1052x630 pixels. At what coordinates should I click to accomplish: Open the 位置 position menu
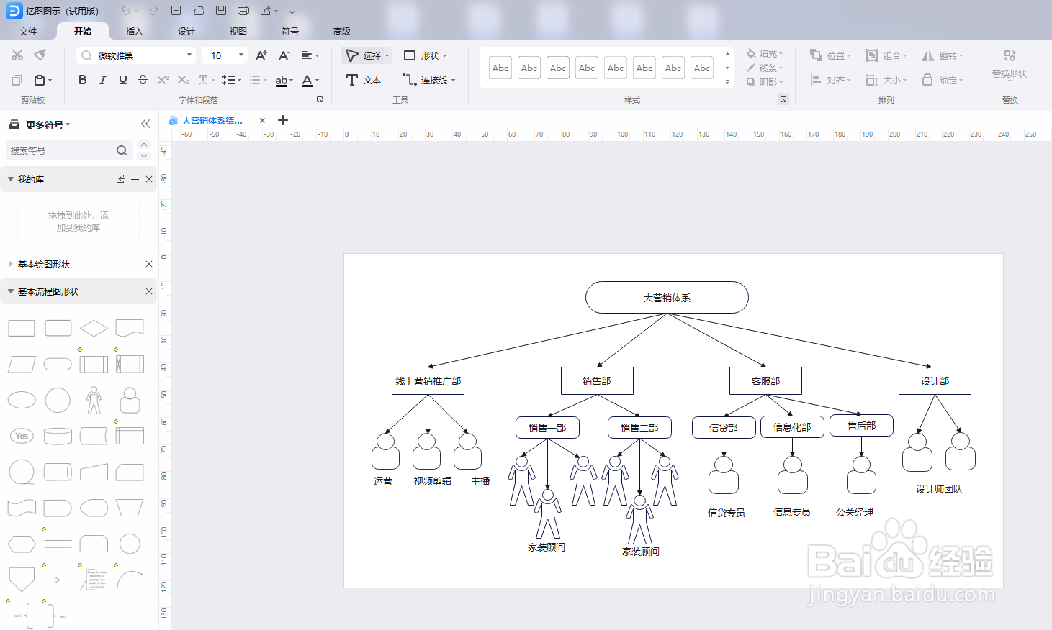coord(830,55)
